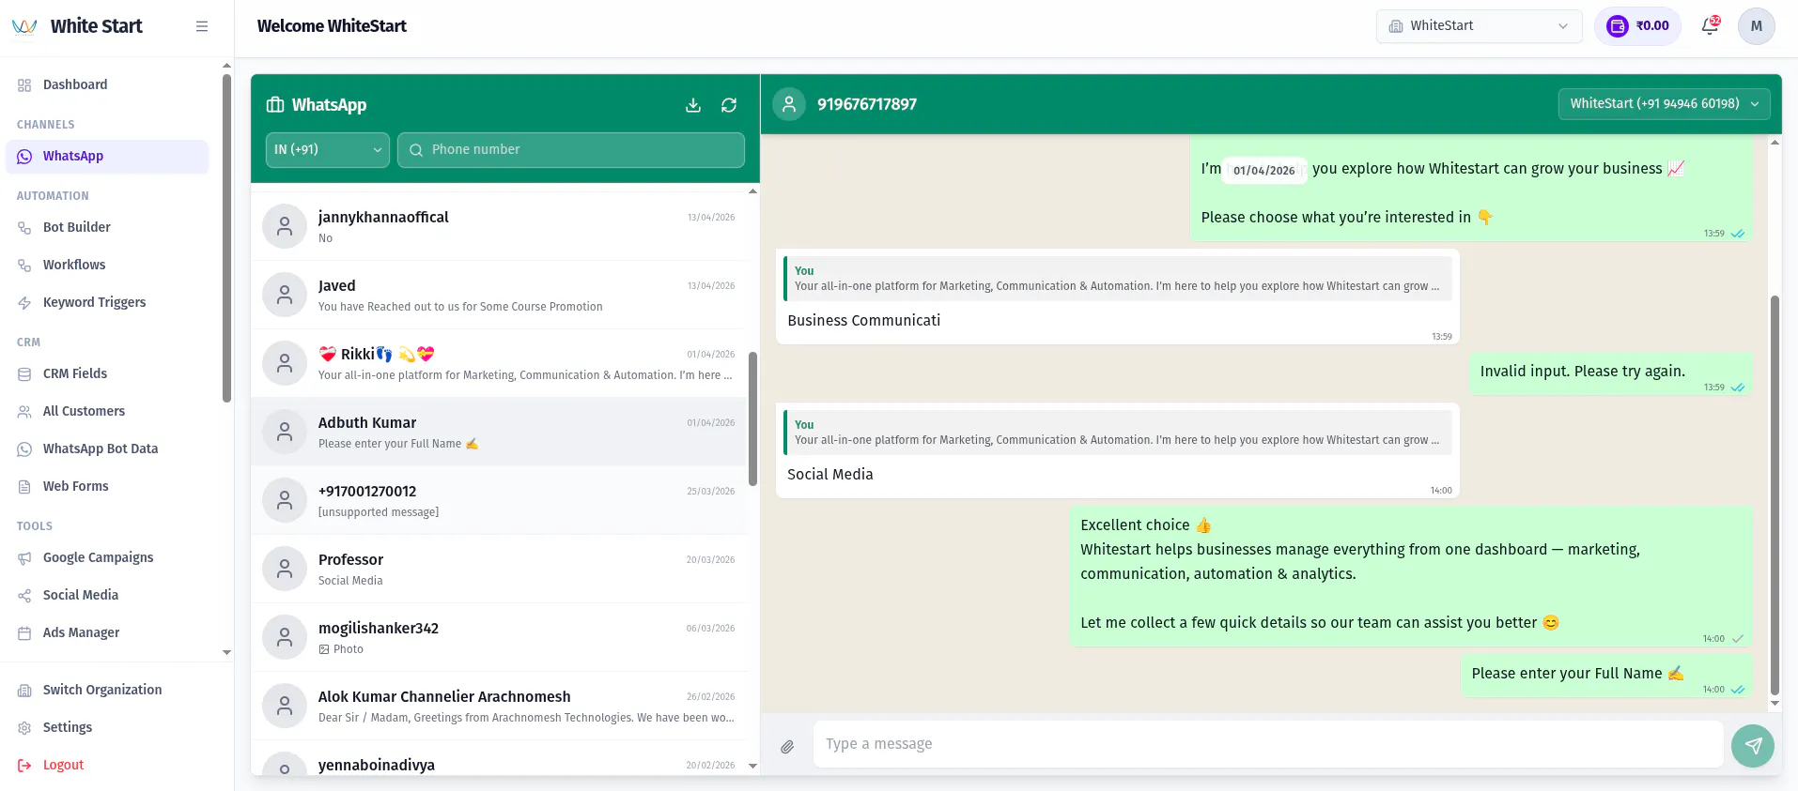Click the contact avatar beside 919676717897

pyautogui.click(x=789, y=104)
